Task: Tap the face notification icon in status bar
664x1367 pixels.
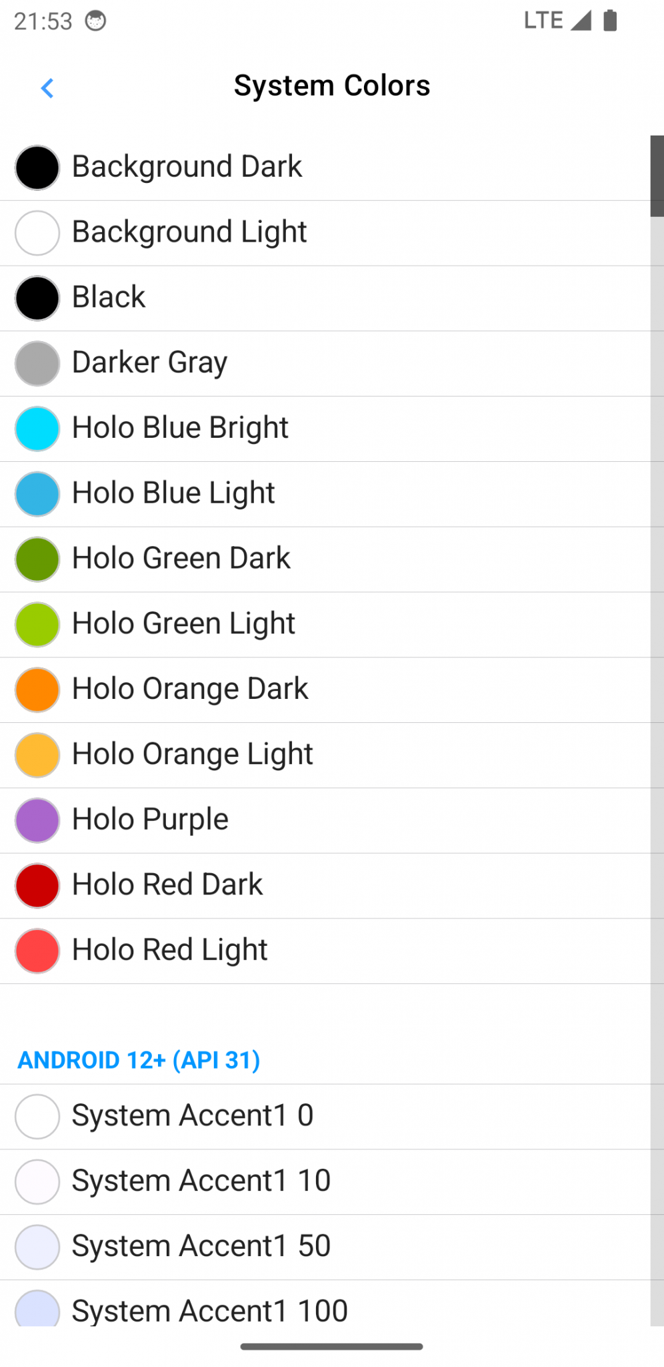Action: [95, 21]
